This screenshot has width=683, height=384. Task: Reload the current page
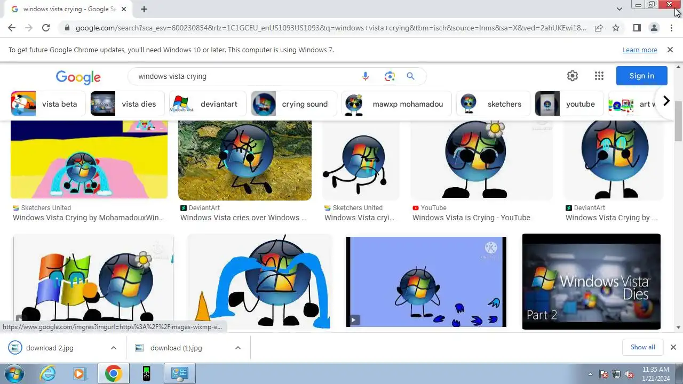[46, 28]
